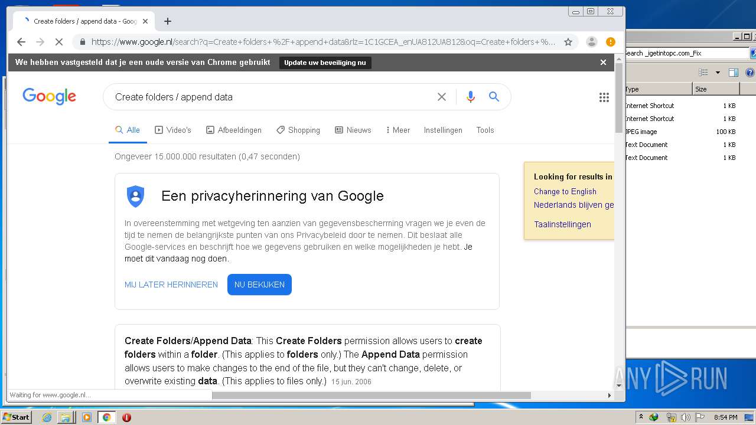Go to the Google logo homepage
756x425 pixels.
[49, 97]
